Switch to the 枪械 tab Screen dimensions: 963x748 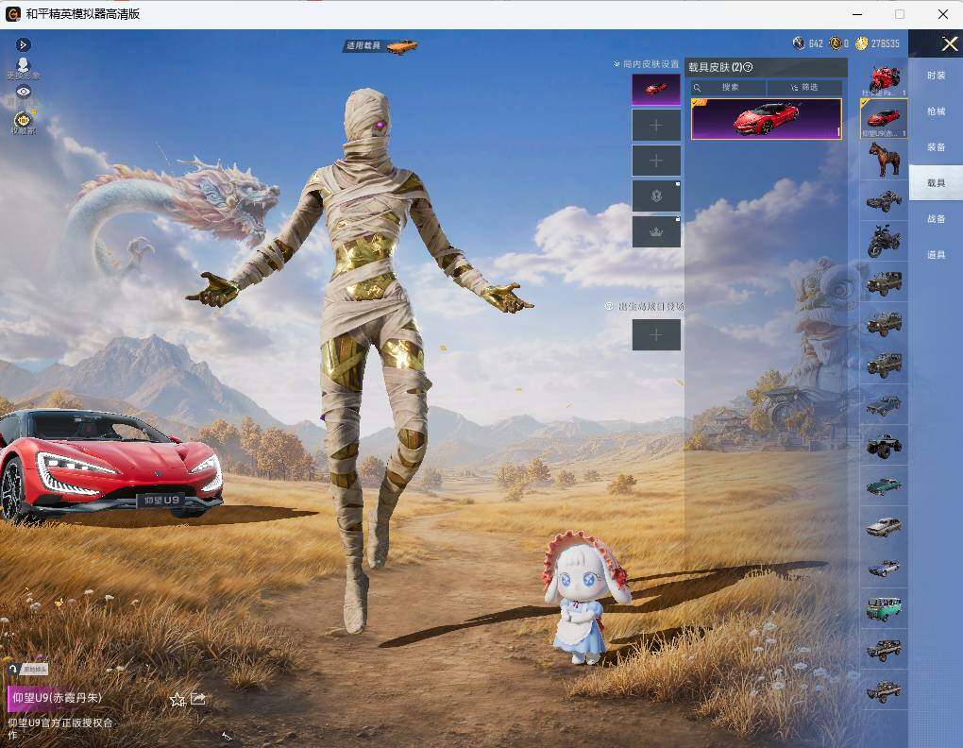pos(936,111)
